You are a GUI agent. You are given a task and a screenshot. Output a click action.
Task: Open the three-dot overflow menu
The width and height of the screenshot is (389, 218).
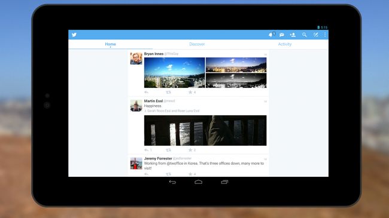(x=325, y=35)
